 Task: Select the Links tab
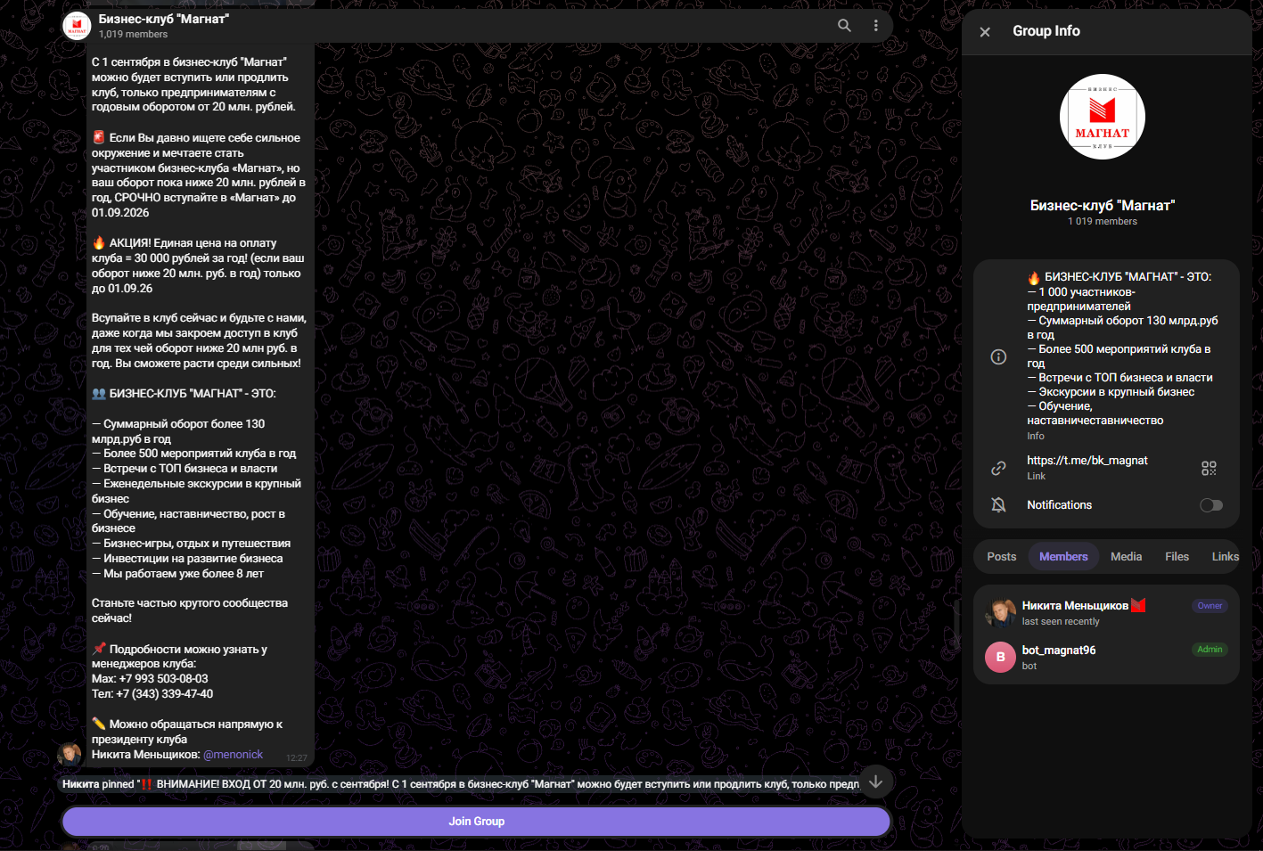tap(1225, 556)
